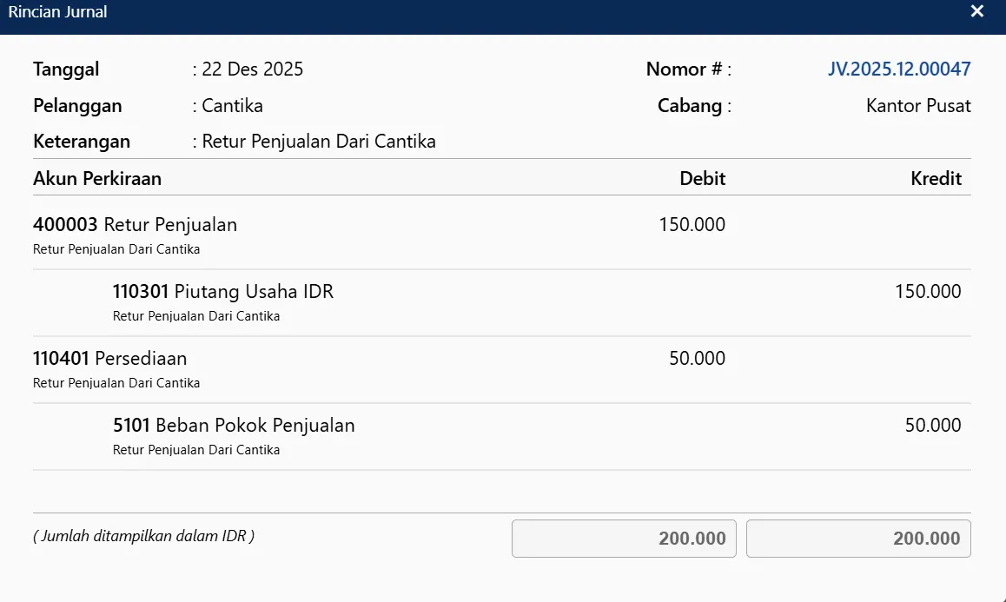Click the debit total field showing 200.000
Viewport: 1006px width, 602px height.
tap(623, 538)
